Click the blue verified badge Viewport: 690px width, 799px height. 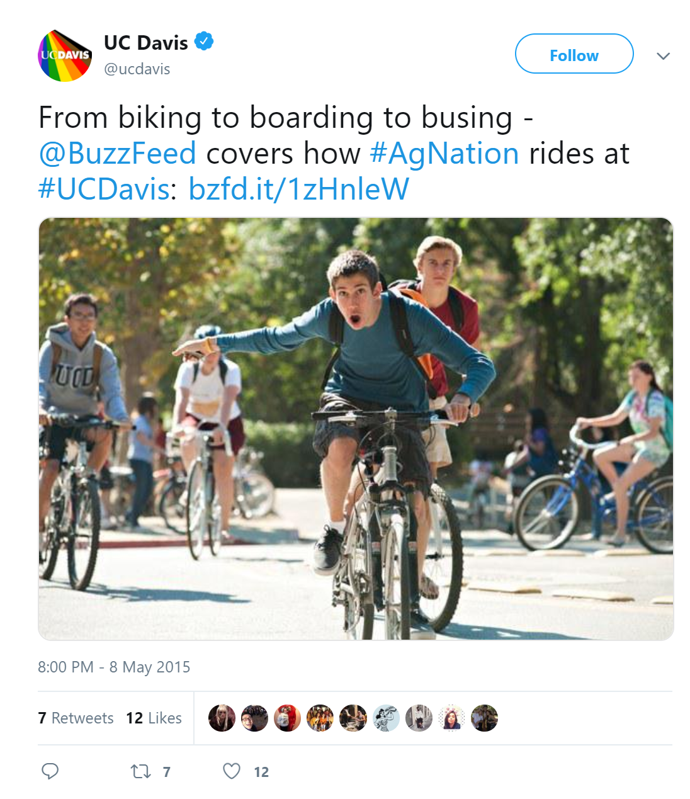[x=204, y=42]
